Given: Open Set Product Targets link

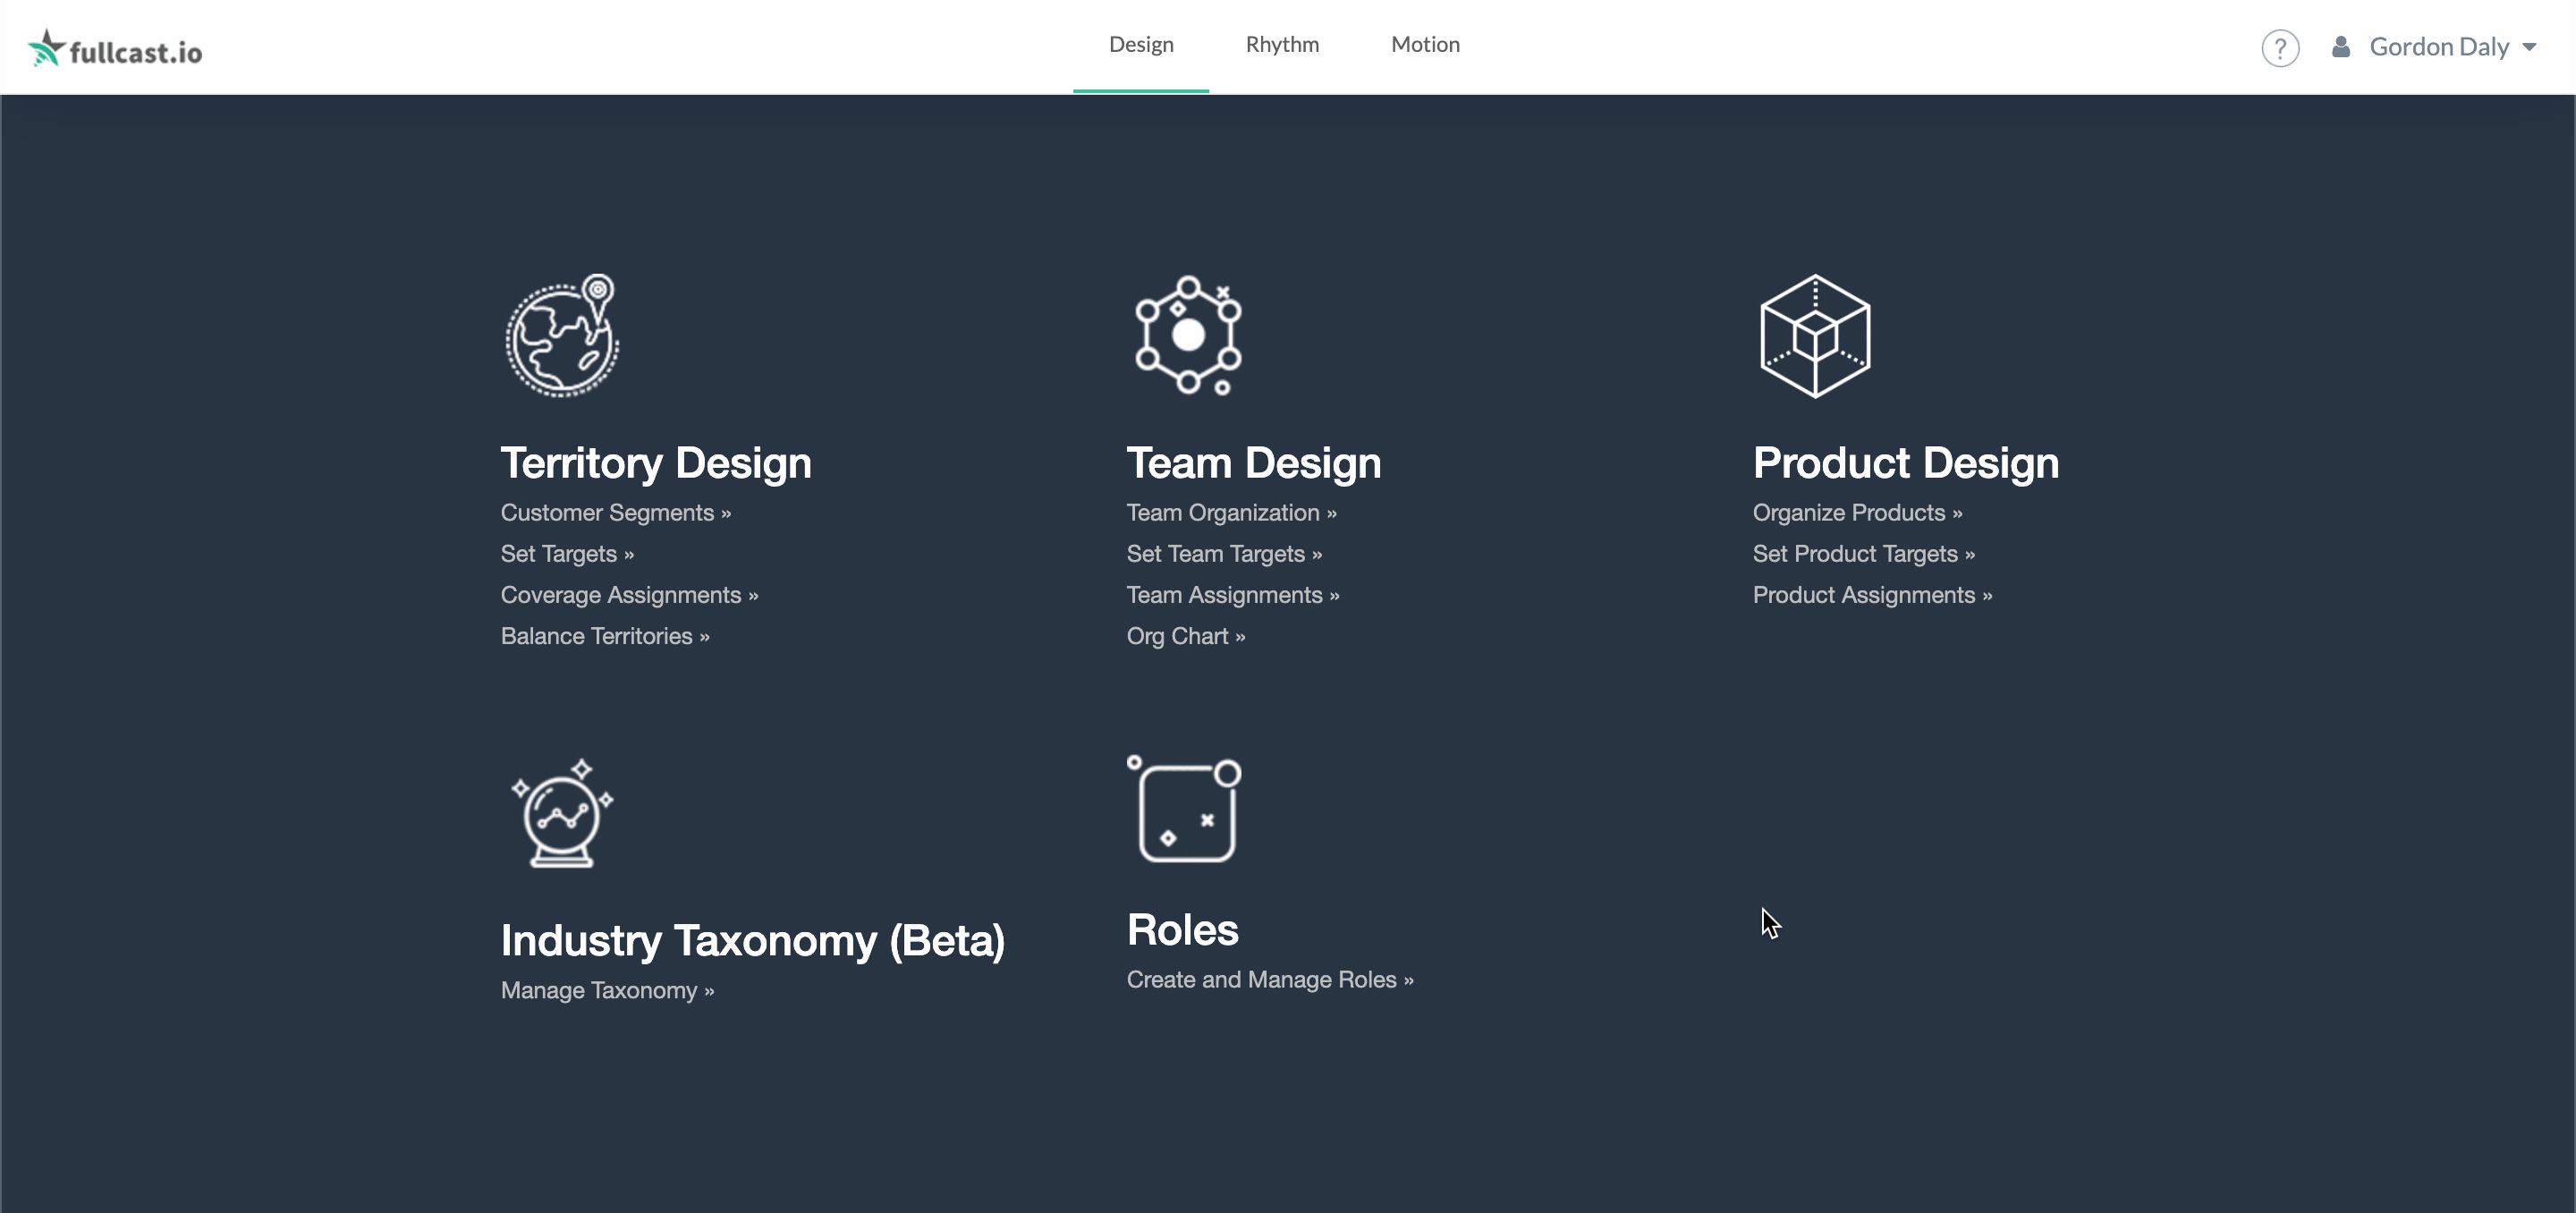Looking at the screenshot, I should coord(1863,554).
